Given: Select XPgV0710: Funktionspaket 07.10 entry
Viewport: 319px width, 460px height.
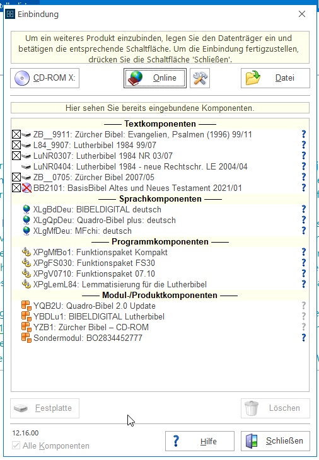Looking at the screenshot, I should 94,273.
